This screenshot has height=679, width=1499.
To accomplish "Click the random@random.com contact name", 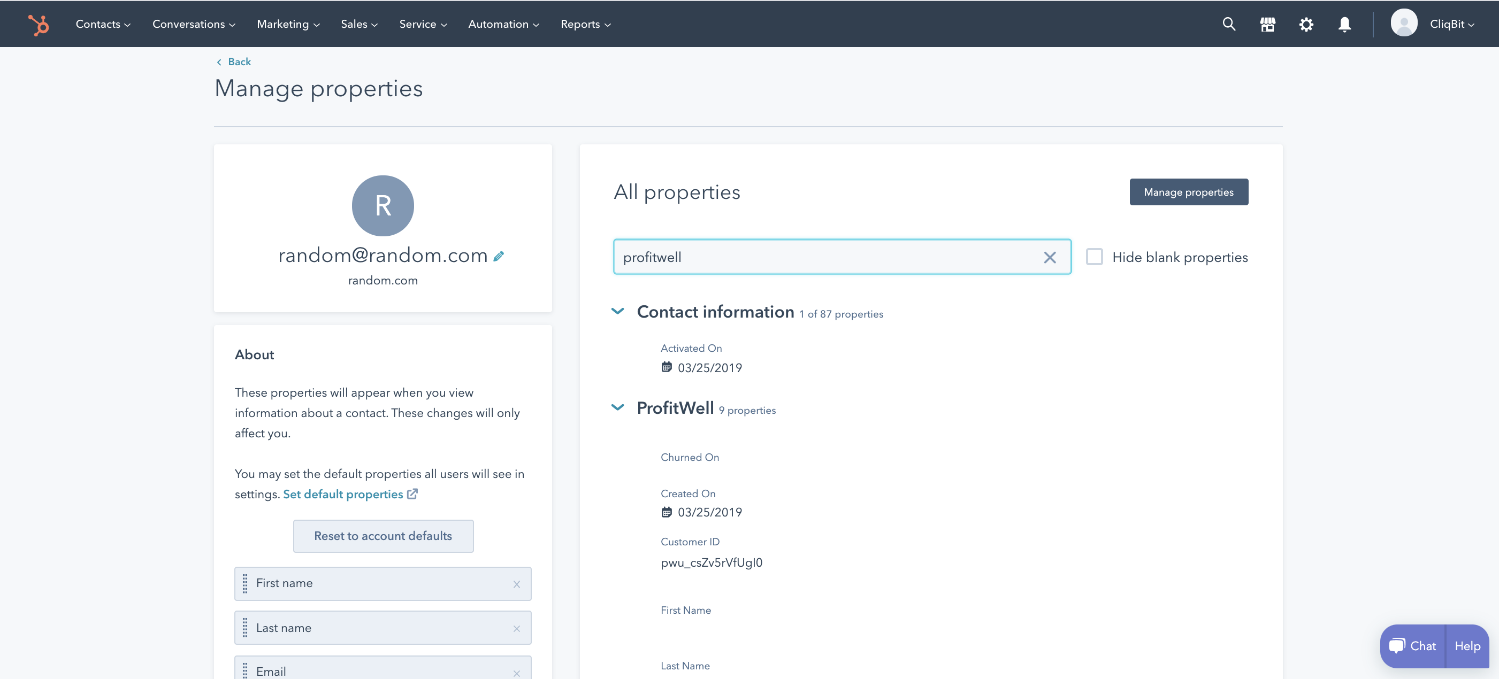I will click(383, 255).
